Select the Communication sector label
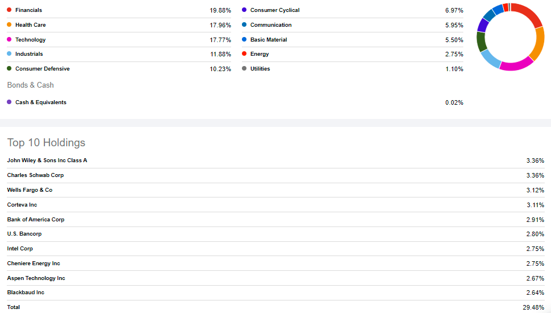Screen dimensions: 551x313 click(x=271, y=25)
